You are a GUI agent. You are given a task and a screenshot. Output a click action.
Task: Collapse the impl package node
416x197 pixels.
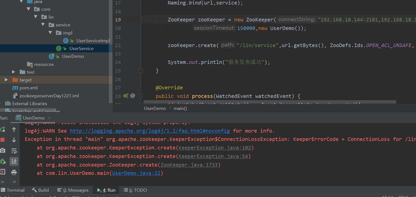pyautogui.click(x=50, y=33)
